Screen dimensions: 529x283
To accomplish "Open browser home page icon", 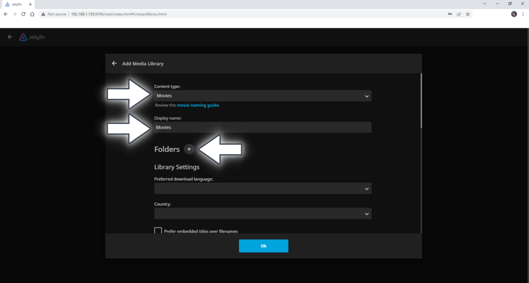I will point(32,14).
